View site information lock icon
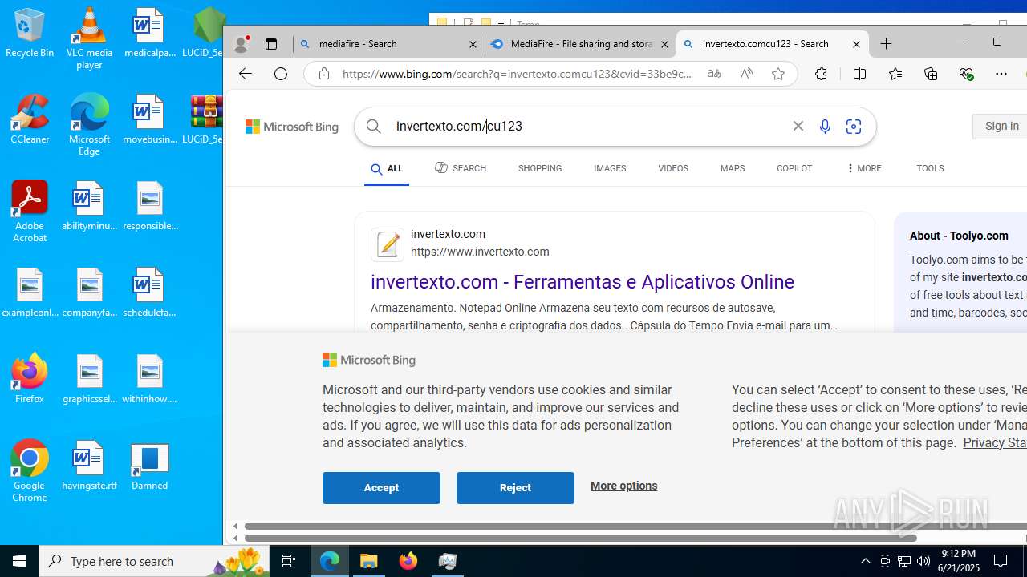 pyautogui.click(x=324, y=74)
